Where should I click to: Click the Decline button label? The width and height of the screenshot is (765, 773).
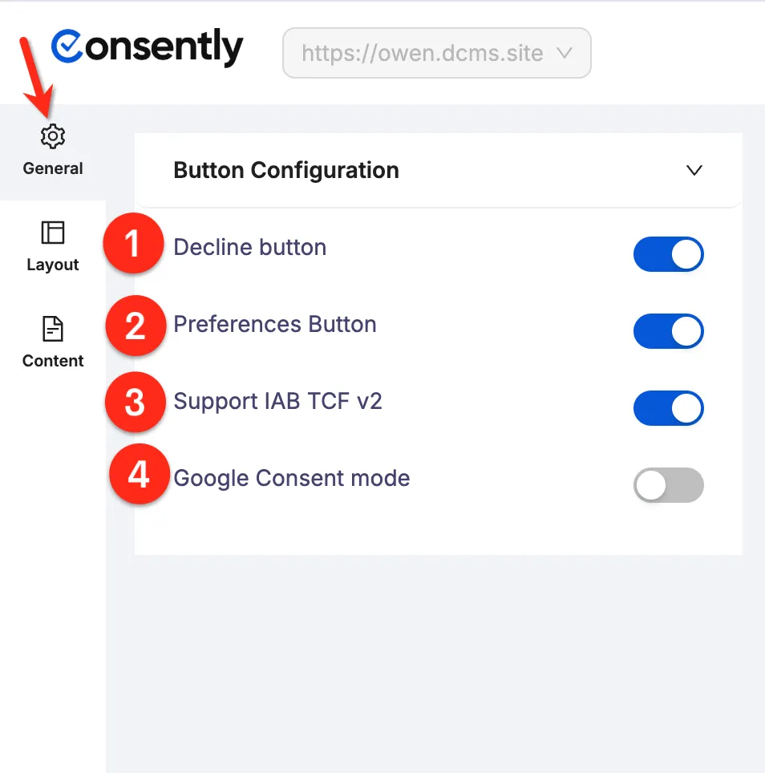click(250, 247)
